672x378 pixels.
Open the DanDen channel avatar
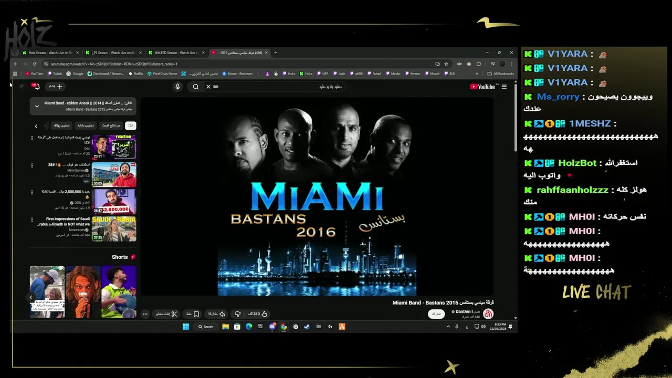pyautogui.click(x=488, y=314)
